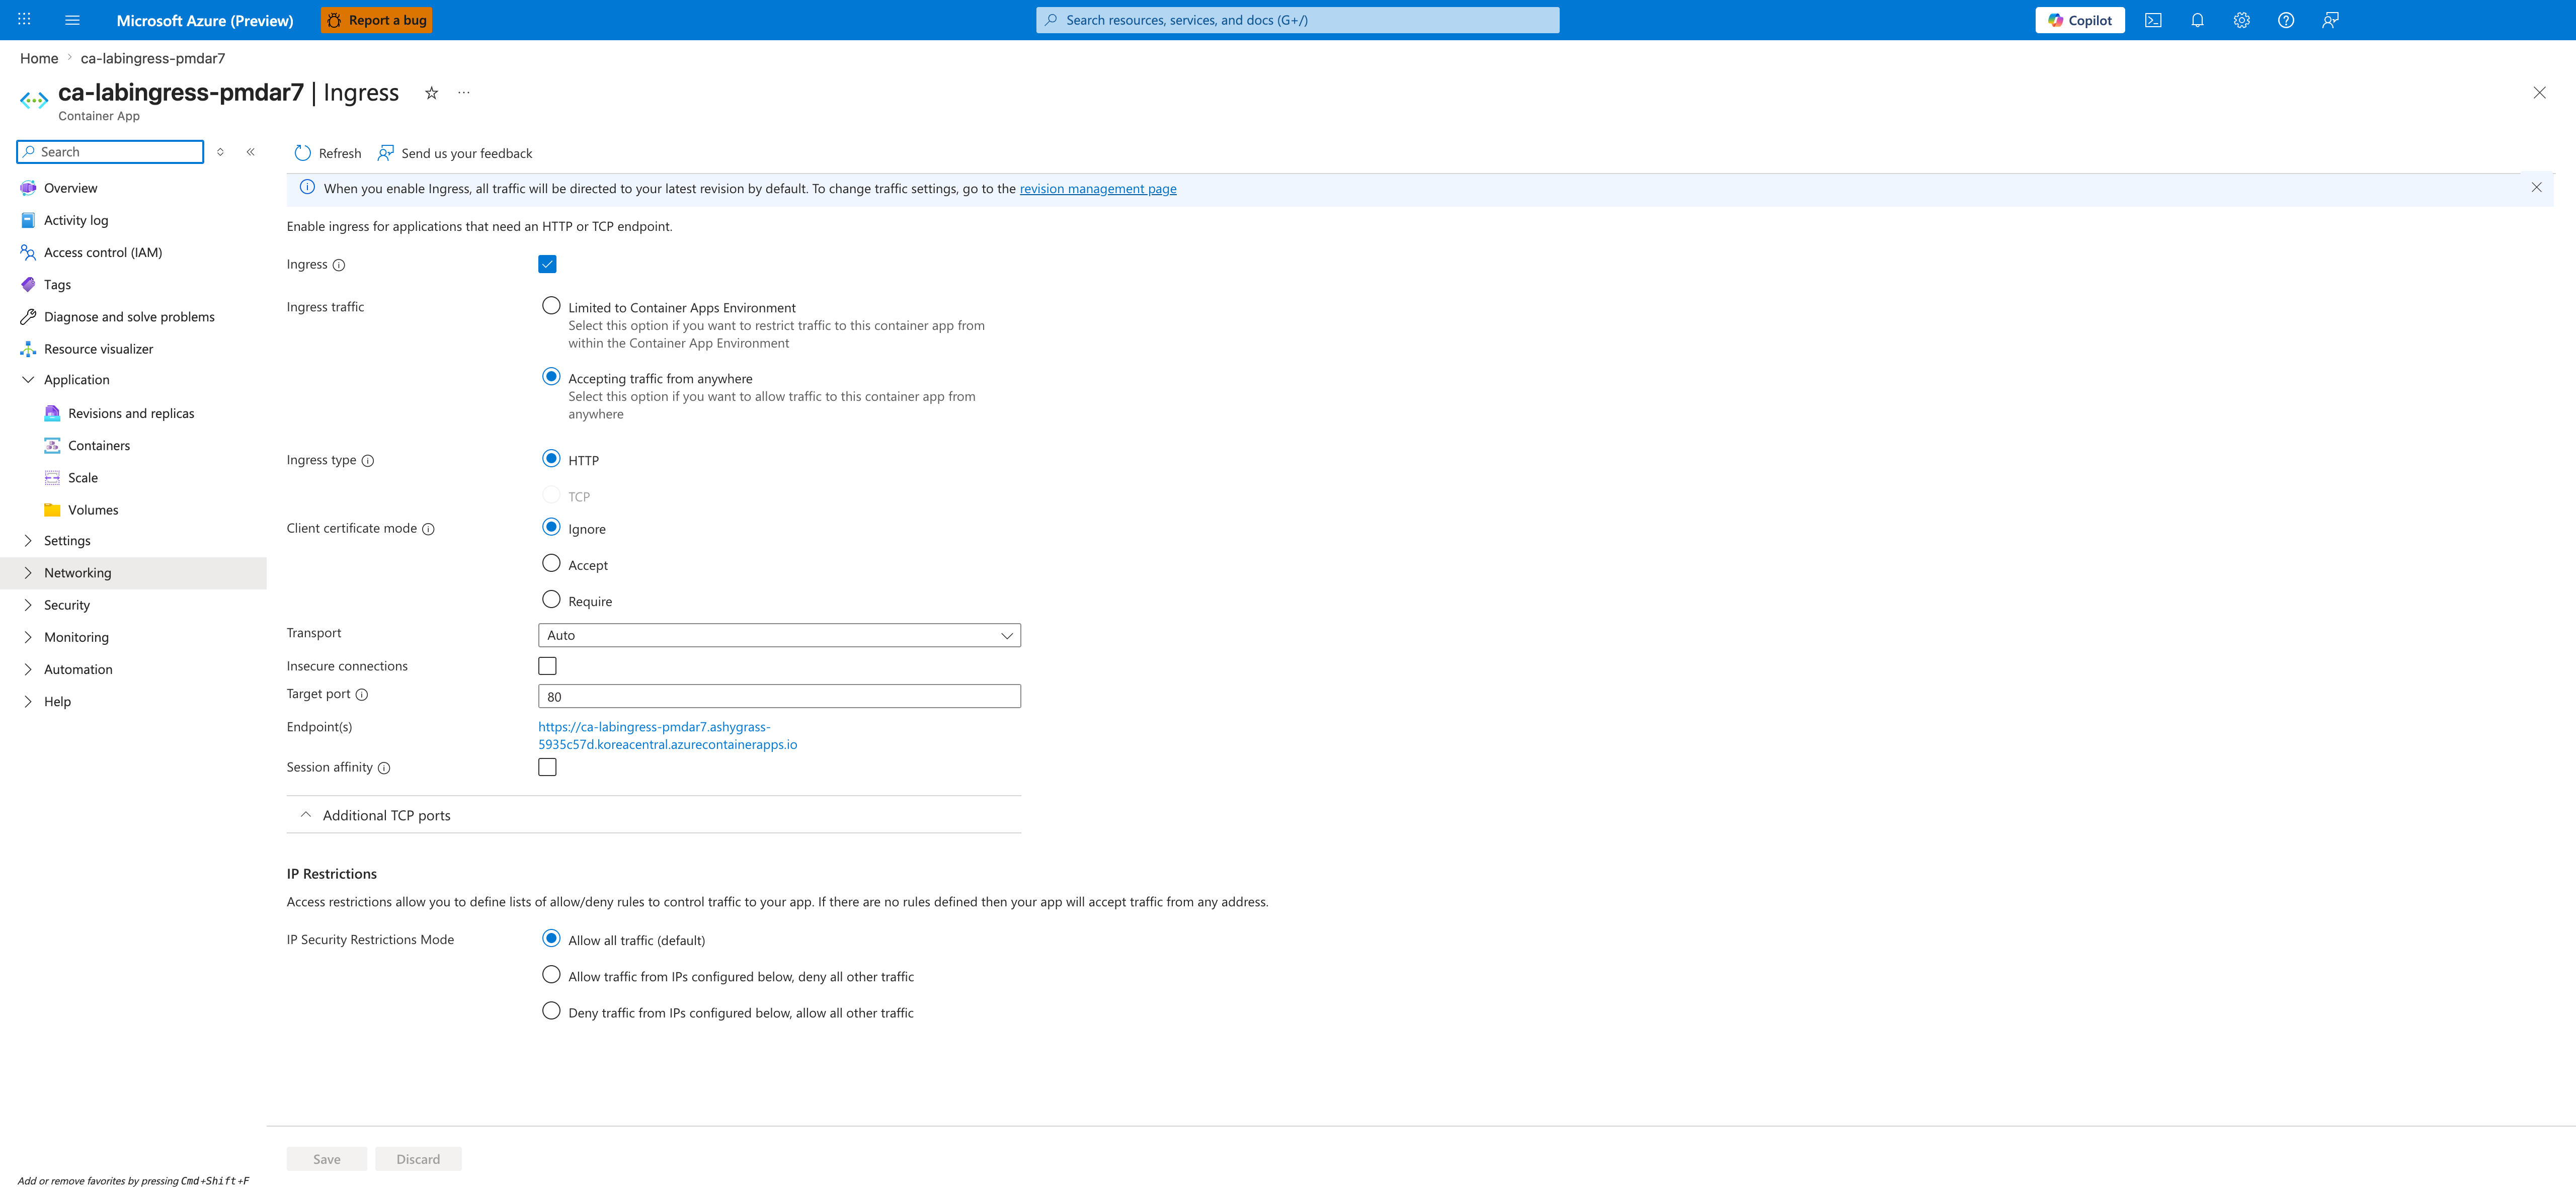The height and width of the screenshot is (1191, 2576).
Task: Click the Session affinity info icon
Action: click(x=384, y=768)
